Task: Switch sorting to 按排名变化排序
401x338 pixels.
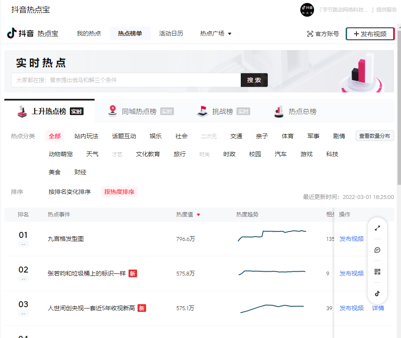Action: [70, 192]
